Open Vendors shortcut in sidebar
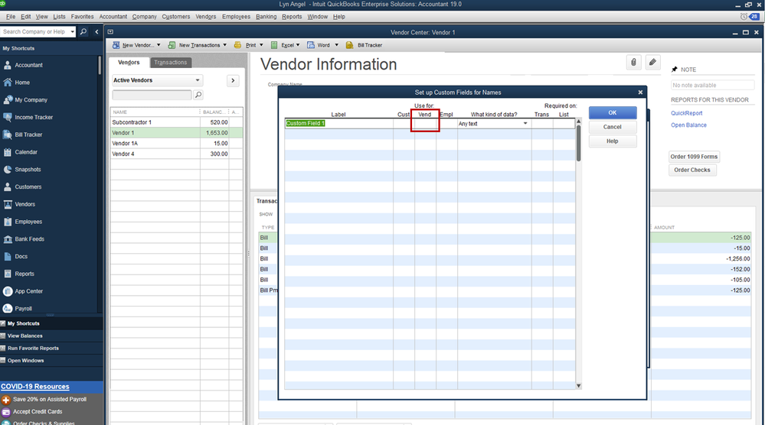 coord(25,204)
